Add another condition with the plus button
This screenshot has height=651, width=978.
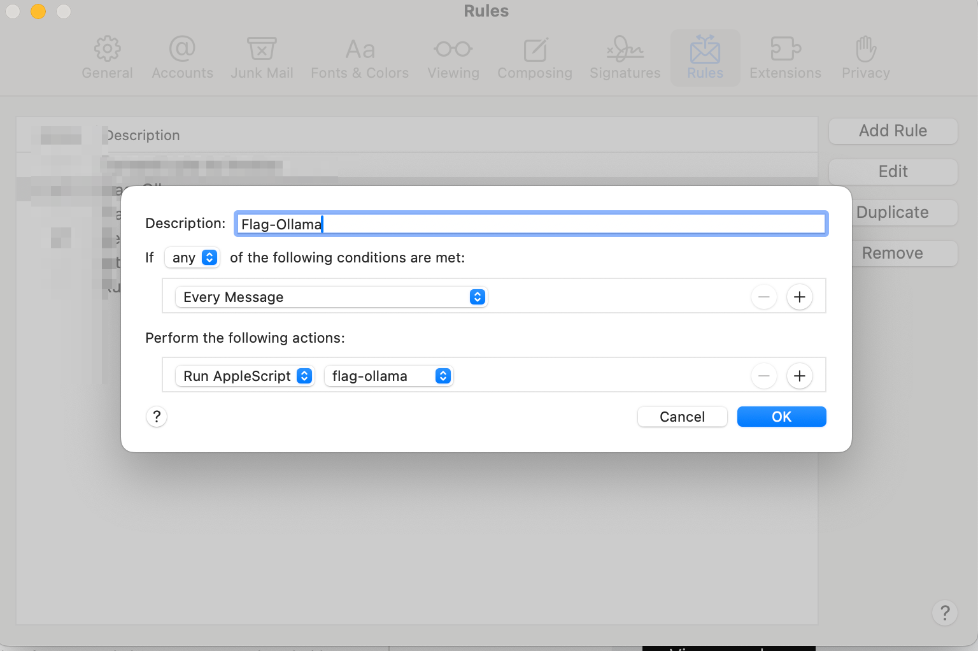799,297
